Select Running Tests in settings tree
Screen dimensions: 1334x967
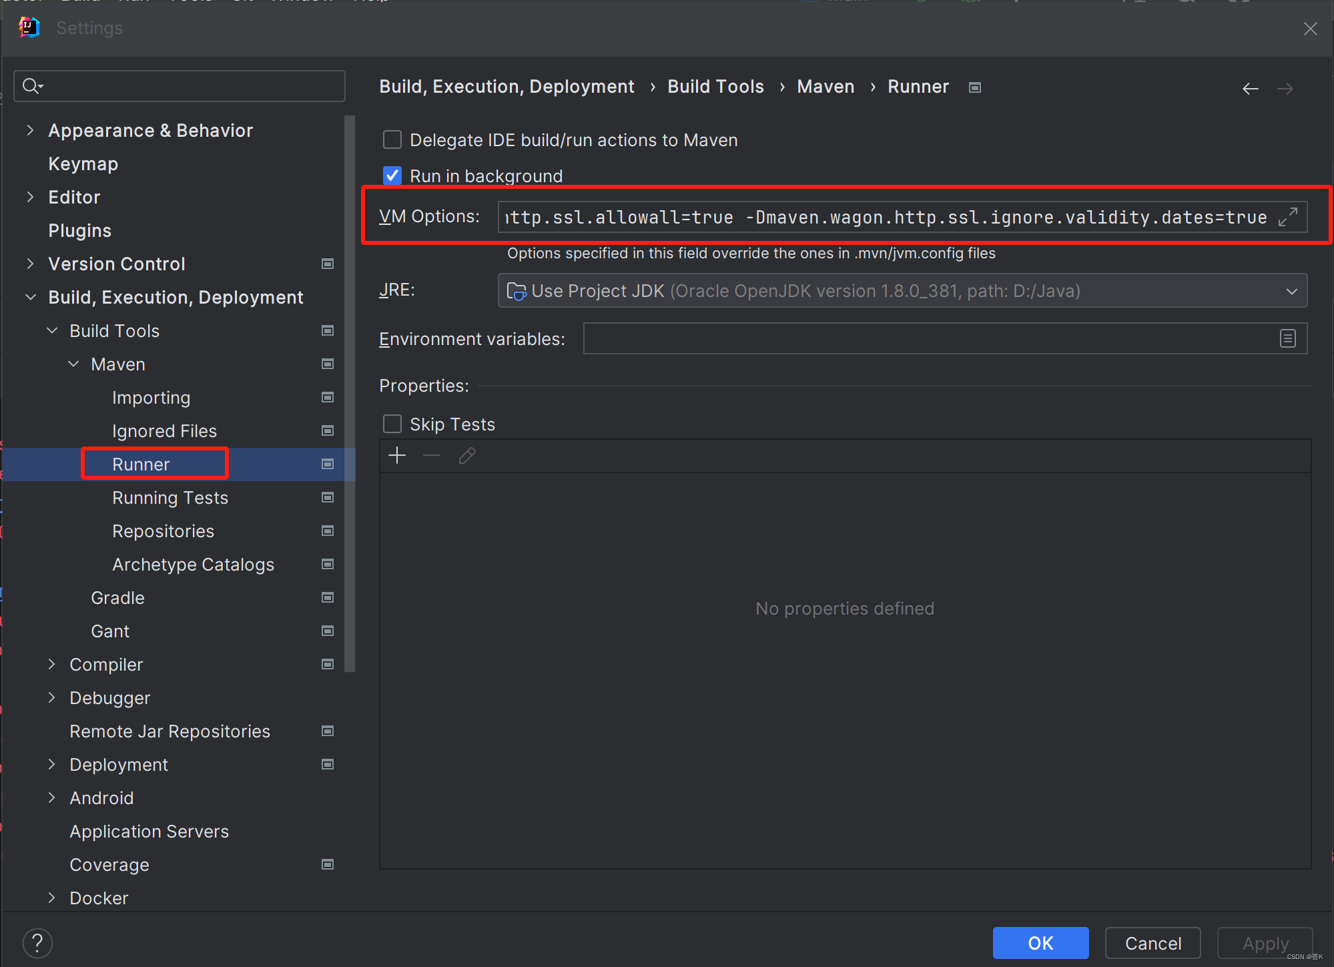[170, 498]
